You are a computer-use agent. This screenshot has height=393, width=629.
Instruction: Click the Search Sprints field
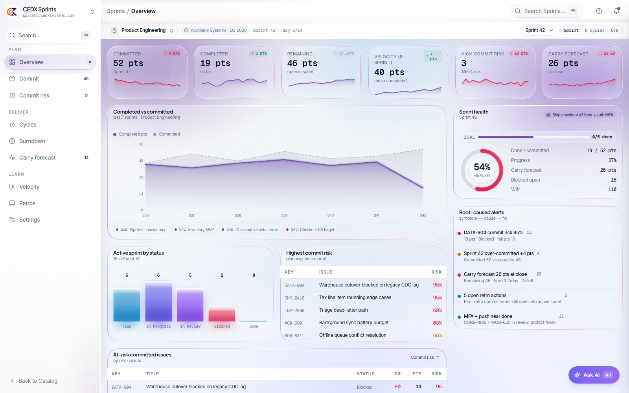(x=546, y=11)
